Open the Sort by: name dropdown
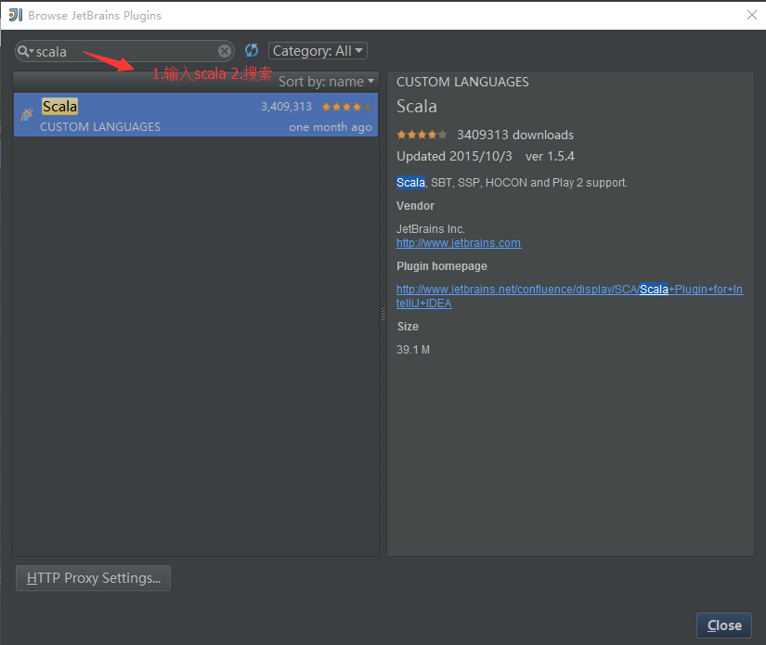Viewport: 766px width, 645px height. pos(326,82)
